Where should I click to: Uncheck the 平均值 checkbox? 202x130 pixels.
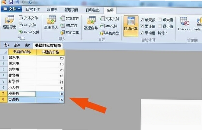click(142, 33)
